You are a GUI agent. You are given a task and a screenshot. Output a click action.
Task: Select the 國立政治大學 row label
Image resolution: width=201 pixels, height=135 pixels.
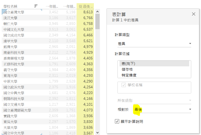tap(14, 87)
